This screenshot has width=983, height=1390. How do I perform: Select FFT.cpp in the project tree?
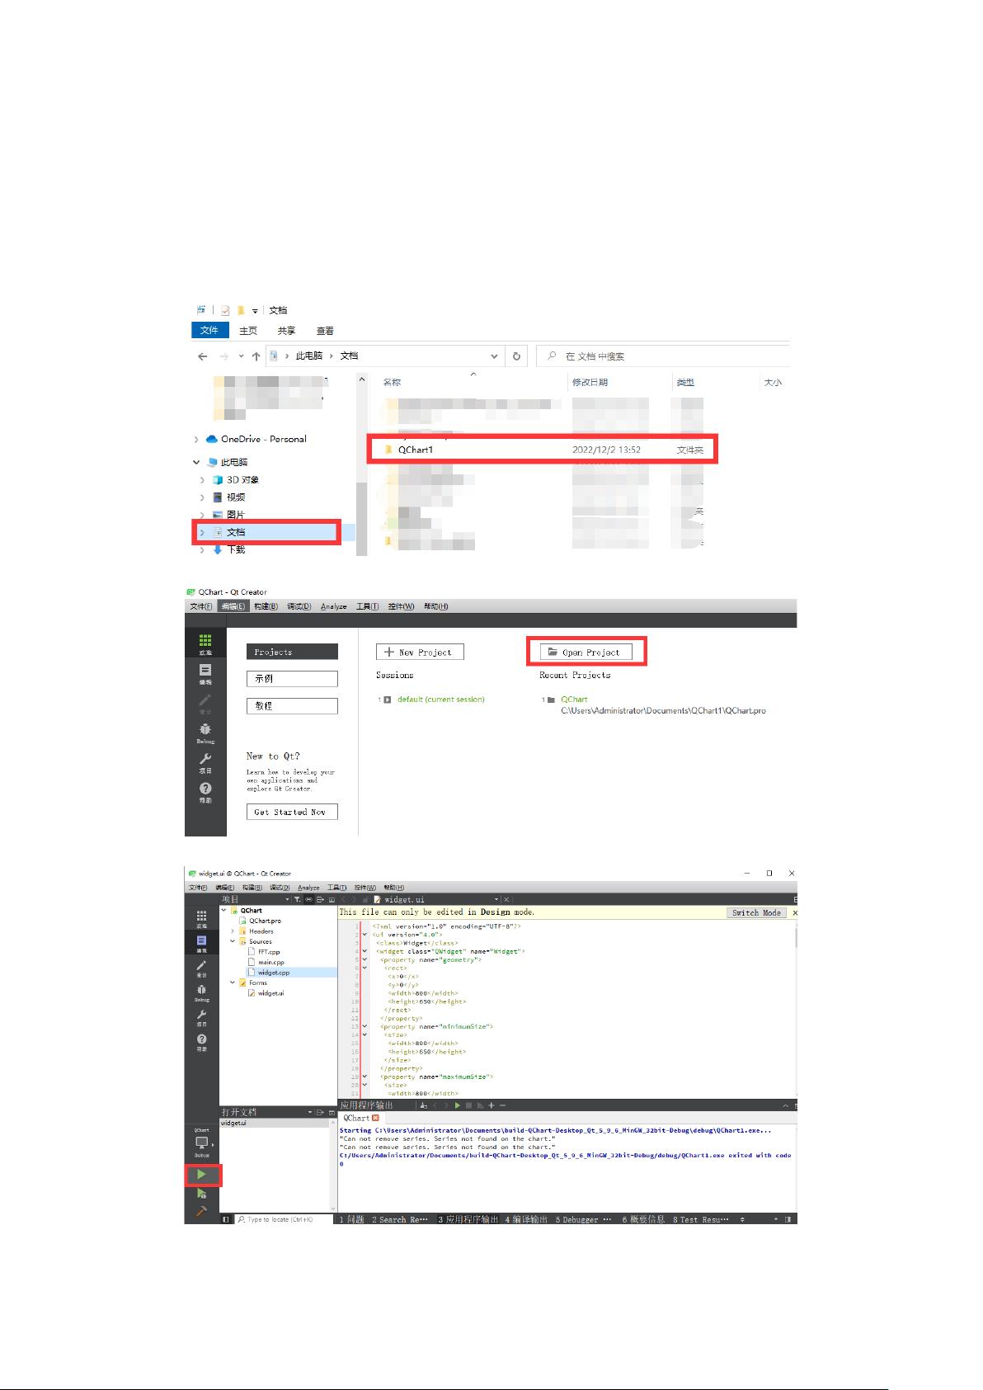coord(269,952)
